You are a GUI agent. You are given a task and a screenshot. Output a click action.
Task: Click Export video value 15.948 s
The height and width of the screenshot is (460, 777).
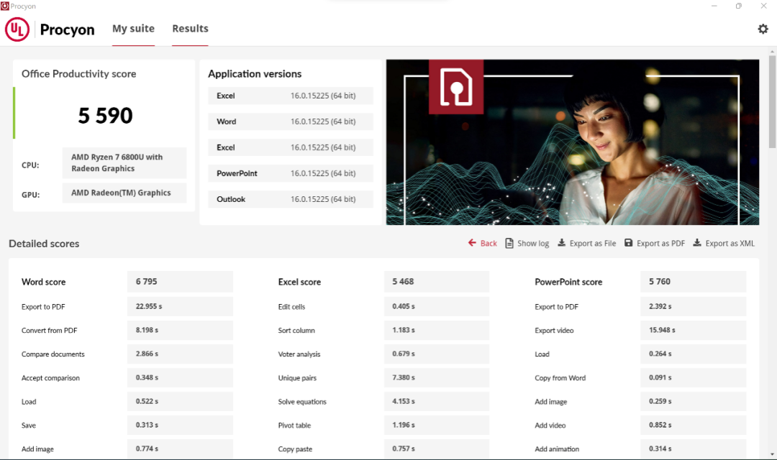tap(694, 331)
